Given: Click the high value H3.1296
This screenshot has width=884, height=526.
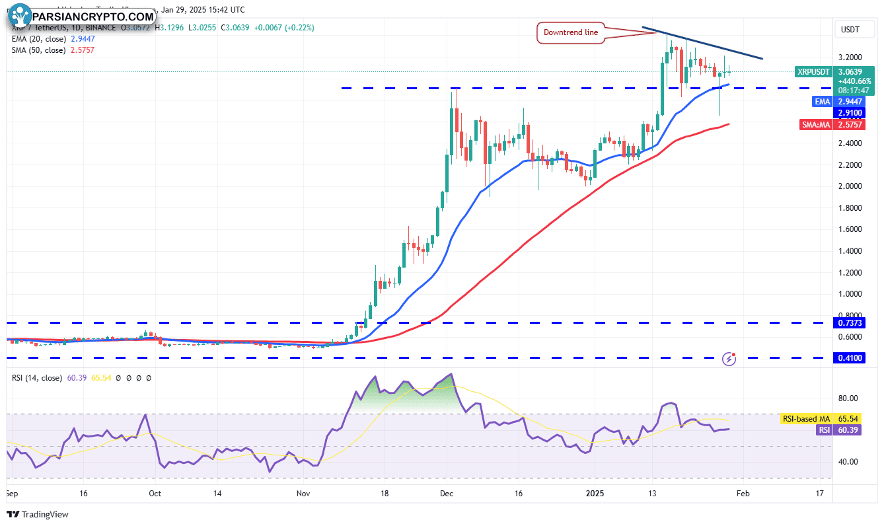Looking at the screenshot, I should click(x=169, y=28).
